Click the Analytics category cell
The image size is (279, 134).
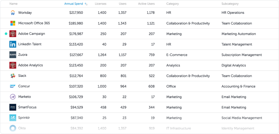173,65
